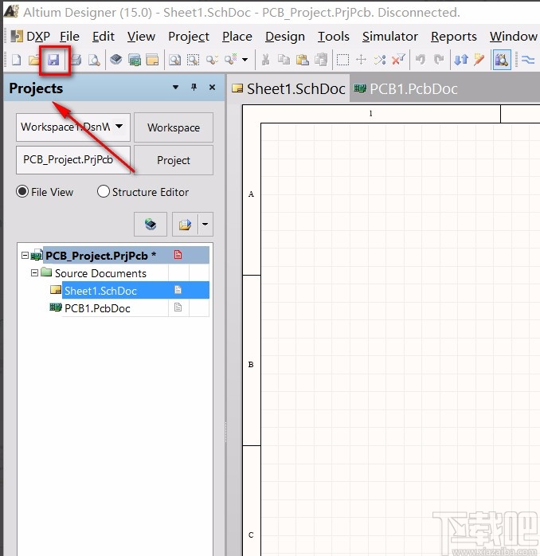Click the PCB_Project.PrjPcb field
This screenshot has width=540, height=556.
tap(73, 159)
